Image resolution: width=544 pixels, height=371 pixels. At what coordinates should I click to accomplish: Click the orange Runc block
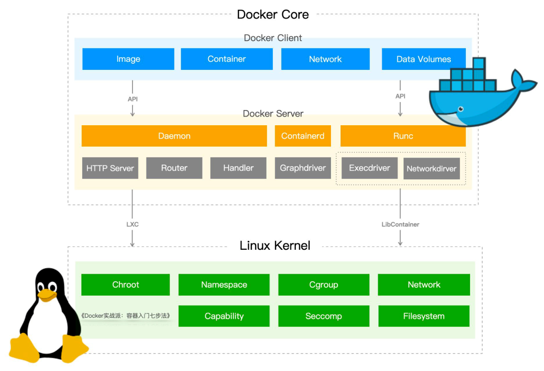(403, 136)
